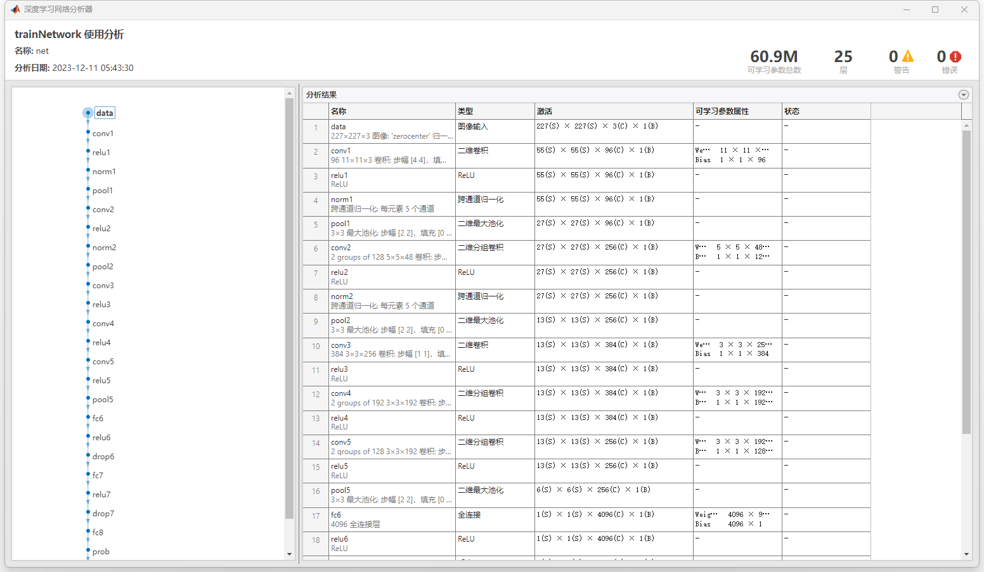Click the results table vertical scrollbar thumb
Viewport: 984px width, 572px height.
[966, 282]
